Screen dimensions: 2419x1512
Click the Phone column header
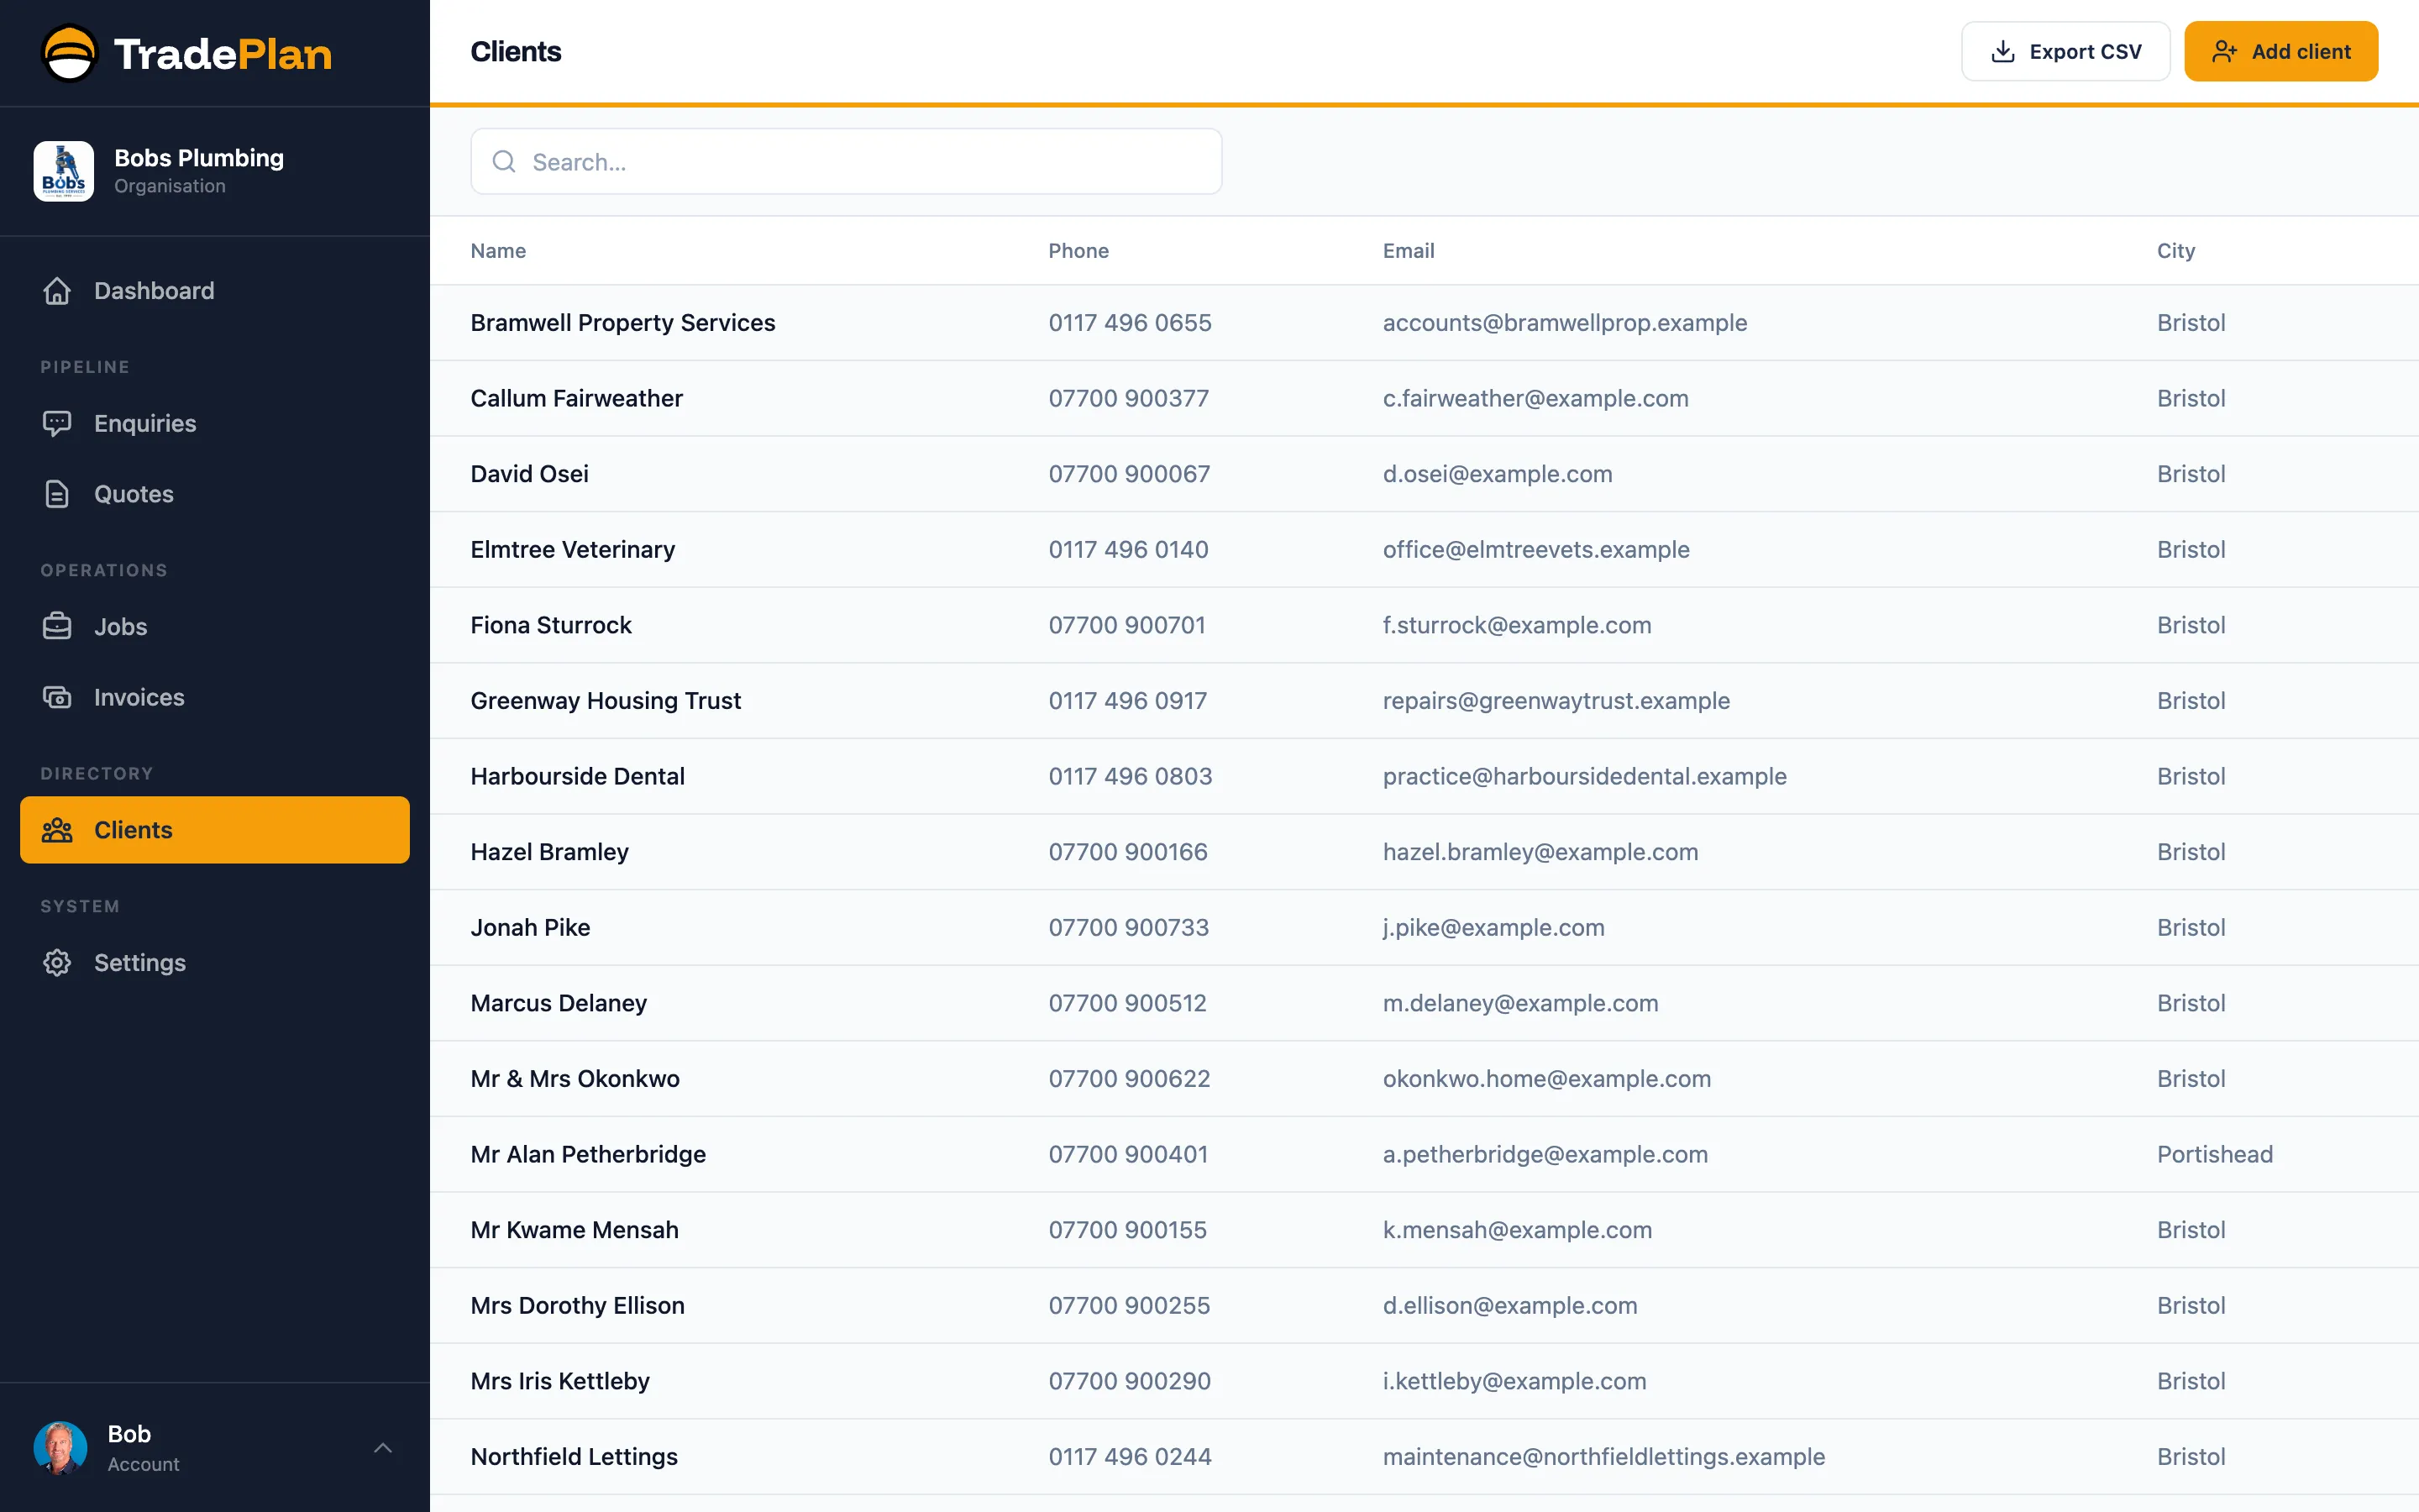coord(1078,251)
